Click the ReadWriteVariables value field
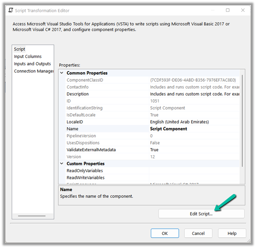256x248 pixels. coord(193,178)
